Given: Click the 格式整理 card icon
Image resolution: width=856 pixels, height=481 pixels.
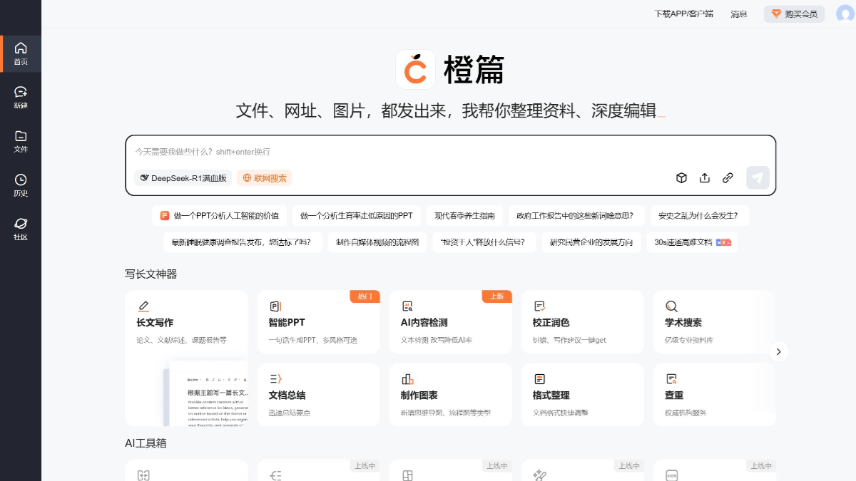Looking at the screenshot, I should pyautogui.click(x=539, y=379).
